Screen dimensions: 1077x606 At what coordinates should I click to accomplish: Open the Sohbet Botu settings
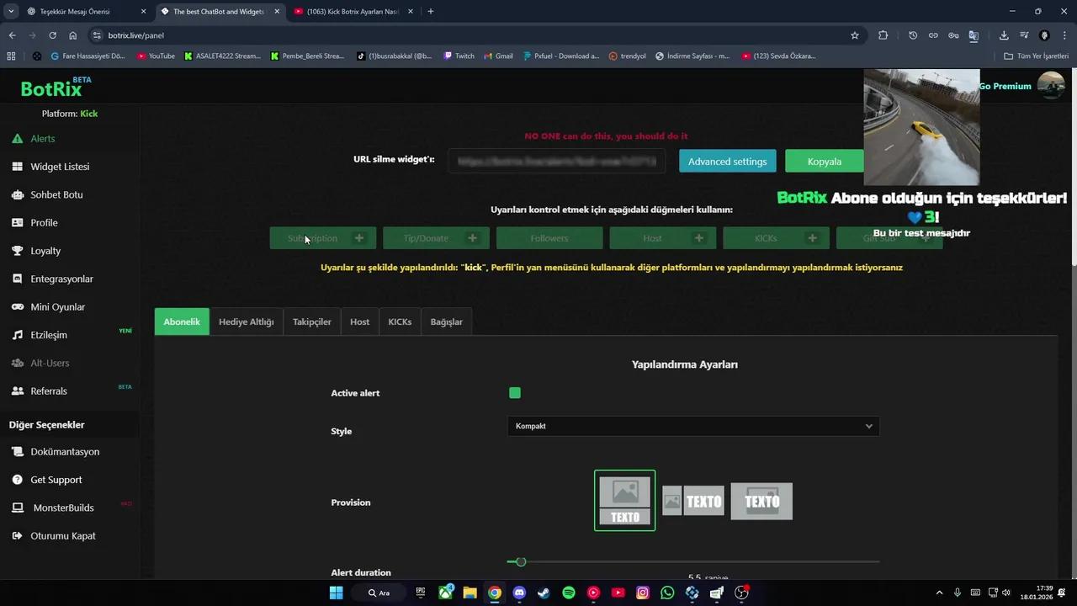coord(56,194)
